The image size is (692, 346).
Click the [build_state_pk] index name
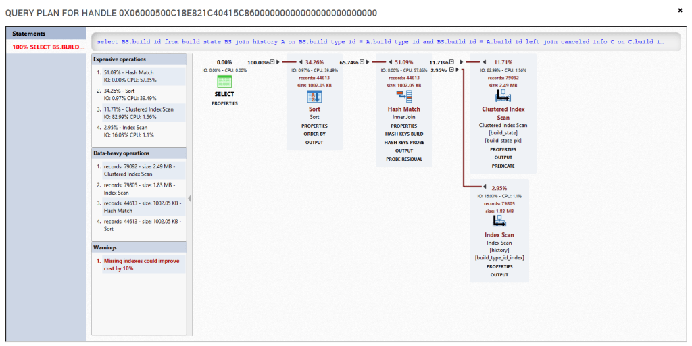503,141
